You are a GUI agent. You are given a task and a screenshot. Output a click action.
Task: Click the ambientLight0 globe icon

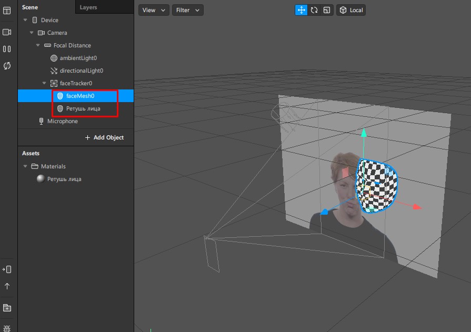[x=54, y=58]
